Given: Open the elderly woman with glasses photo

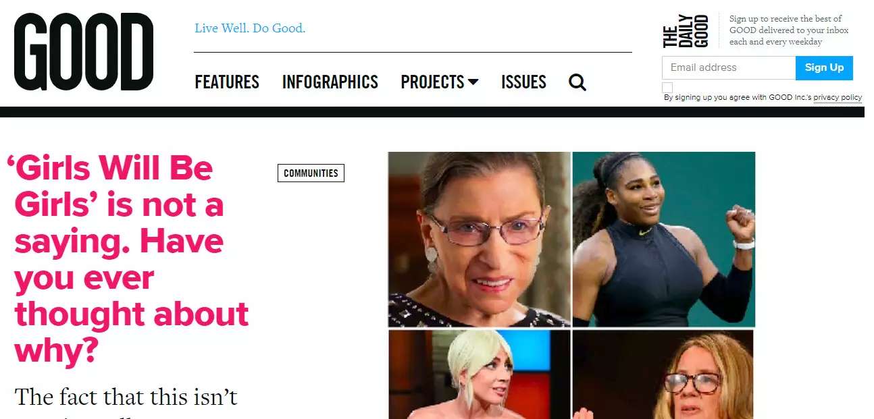Looking at the screenshot, I should (480, 240).
